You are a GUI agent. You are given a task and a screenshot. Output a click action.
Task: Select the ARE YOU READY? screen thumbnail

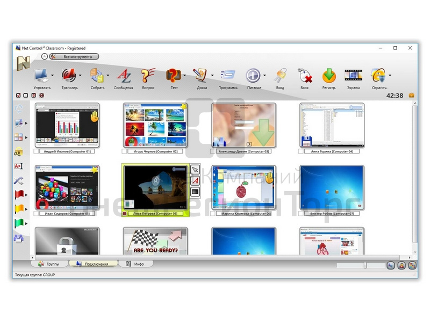coord(155,241)
